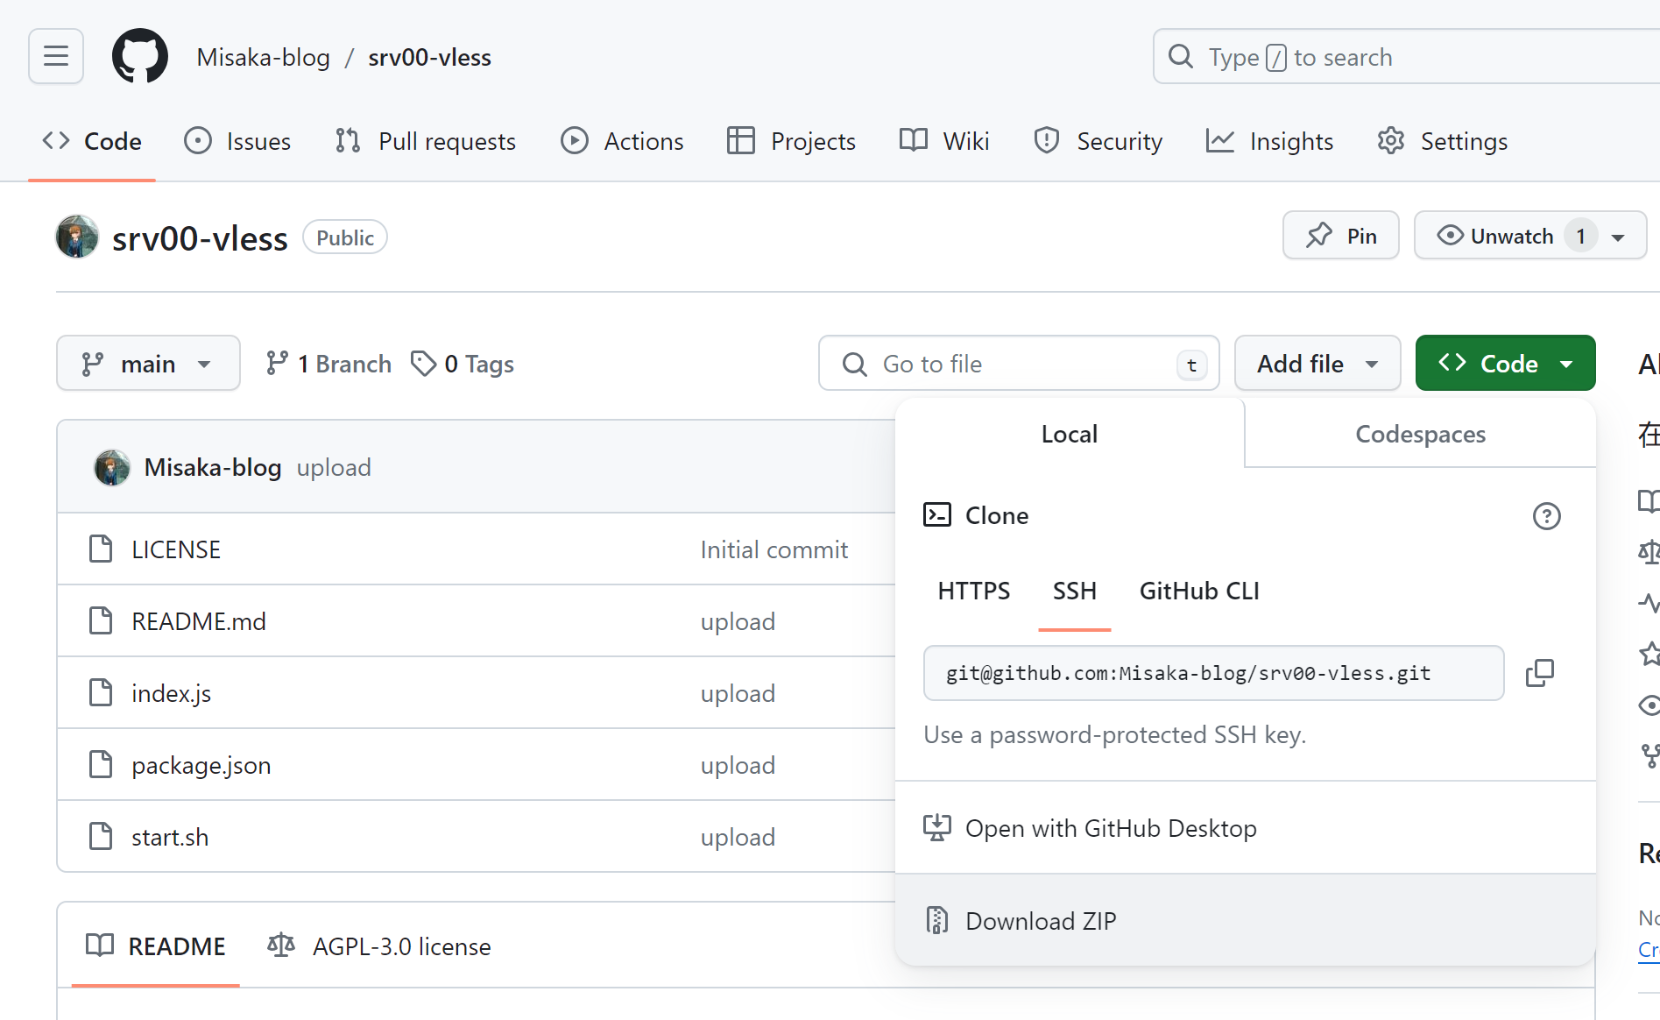Click the Security shield icon
The image size is (1660, 1020).
pos(1046,141)
